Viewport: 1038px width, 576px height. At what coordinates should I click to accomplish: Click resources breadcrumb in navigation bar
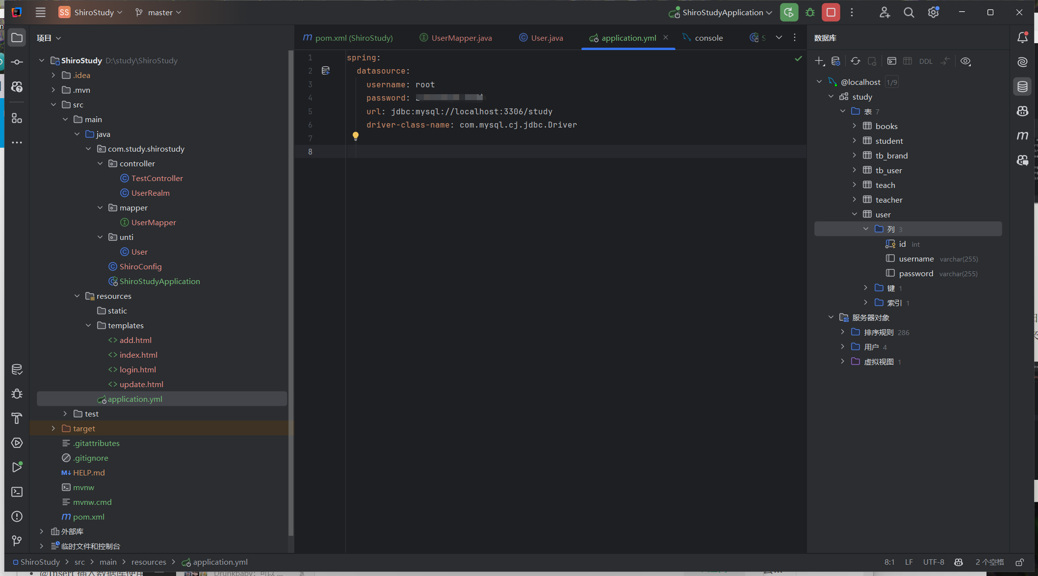pyautogui.click(x=149, y=562)
